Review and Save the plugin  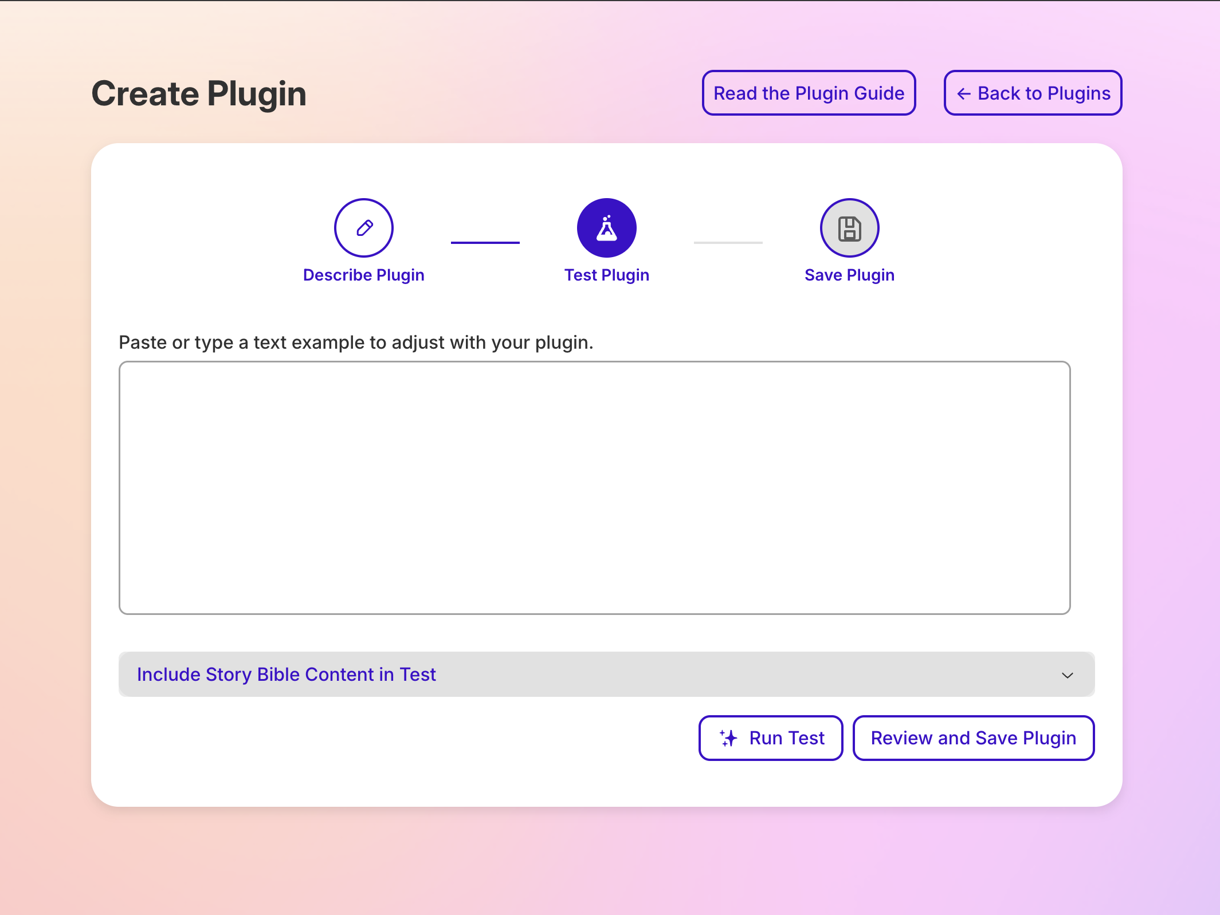tap(973, 738)
